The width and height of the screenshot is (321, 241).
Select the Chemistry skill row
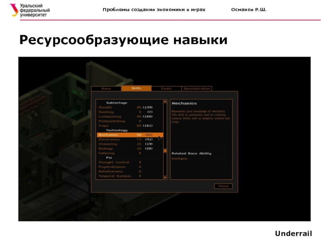[x=130, y=144]
